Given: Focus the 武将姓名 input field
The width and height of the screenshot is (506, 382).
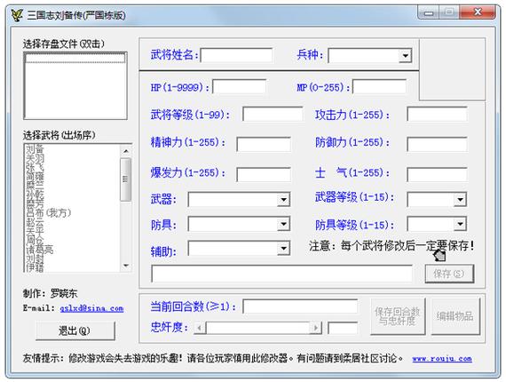Looking at the screenshot, I should tap(236, 55).
